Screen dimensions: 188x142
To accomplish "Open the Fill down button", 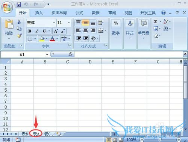I will 156,29.
